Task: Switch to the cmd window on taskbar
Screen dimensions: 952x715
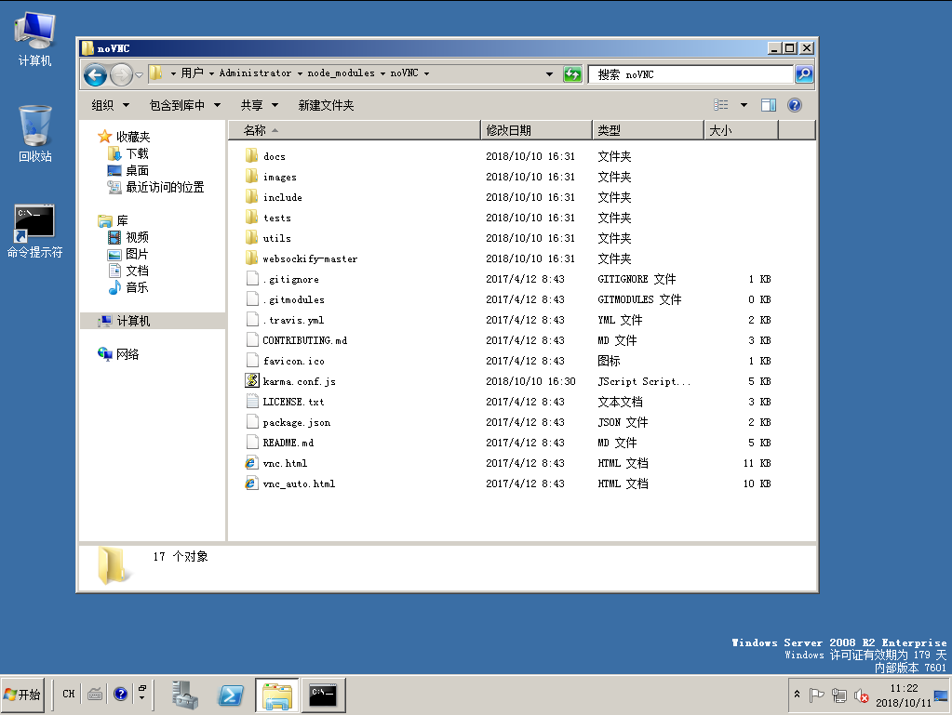Action: [x=324, y=695]
